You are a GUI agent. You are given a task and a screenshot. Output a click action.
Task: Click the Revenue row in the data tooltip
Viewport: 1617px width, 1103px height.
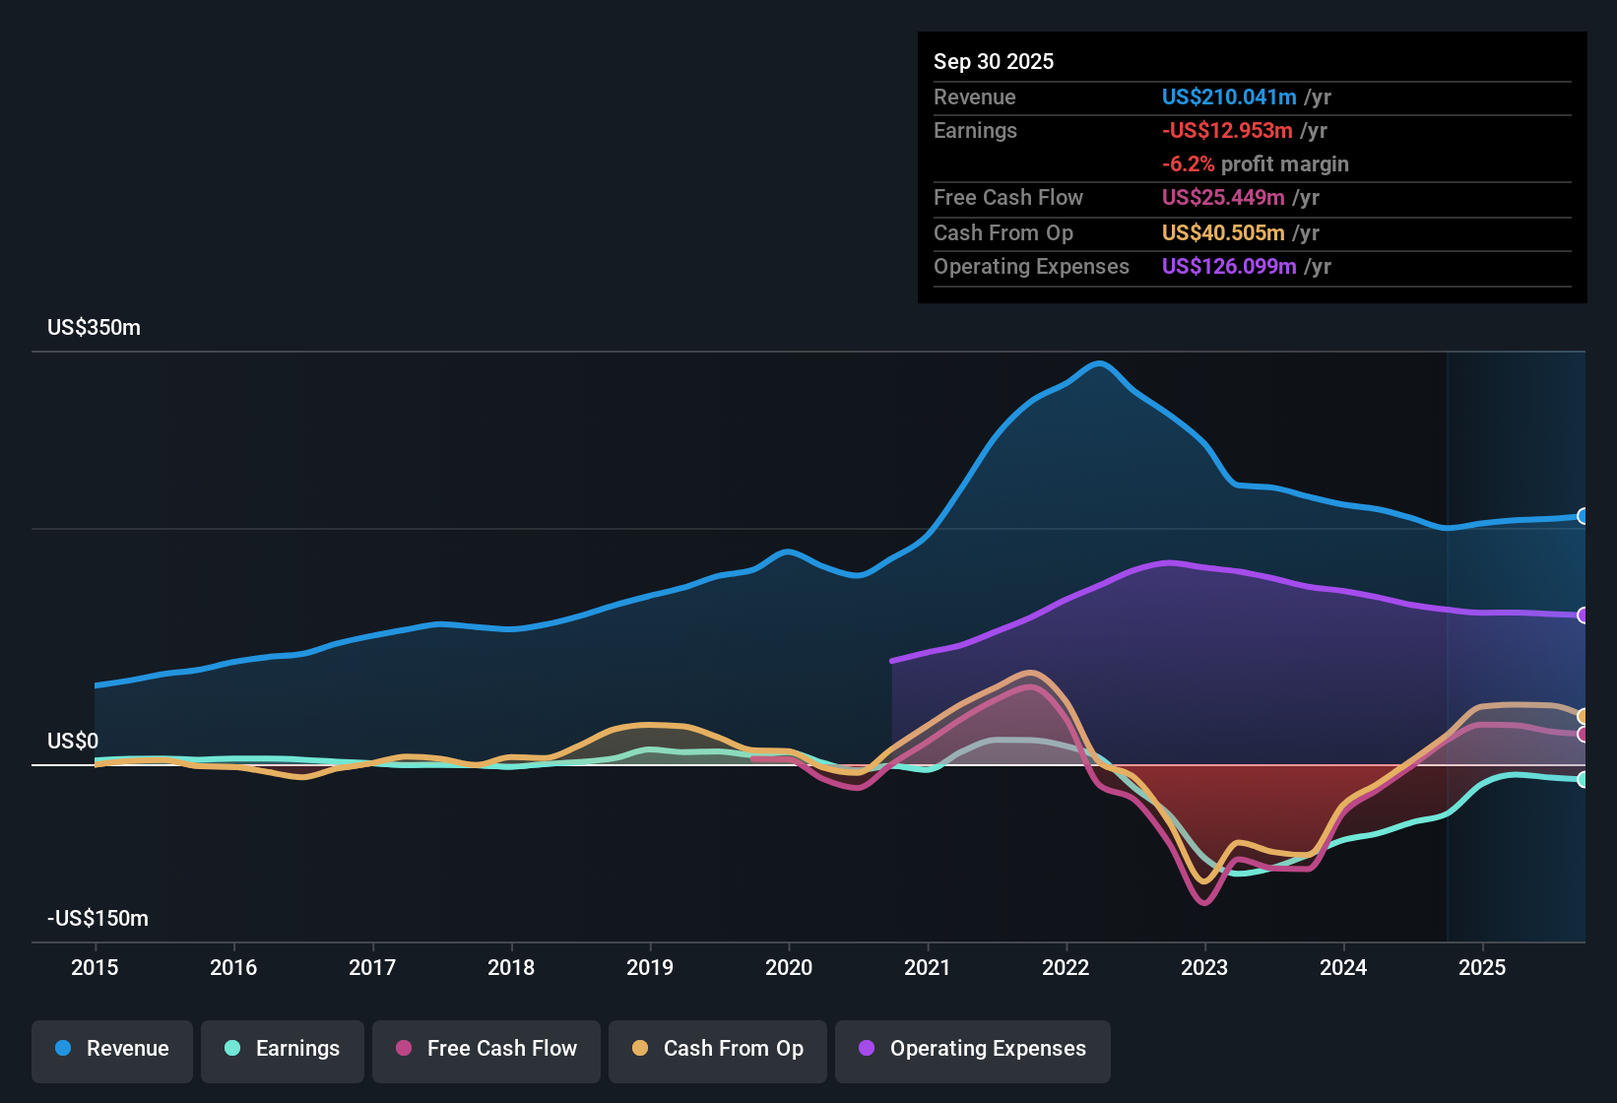pyautogui.click(x=1132, y=97)
